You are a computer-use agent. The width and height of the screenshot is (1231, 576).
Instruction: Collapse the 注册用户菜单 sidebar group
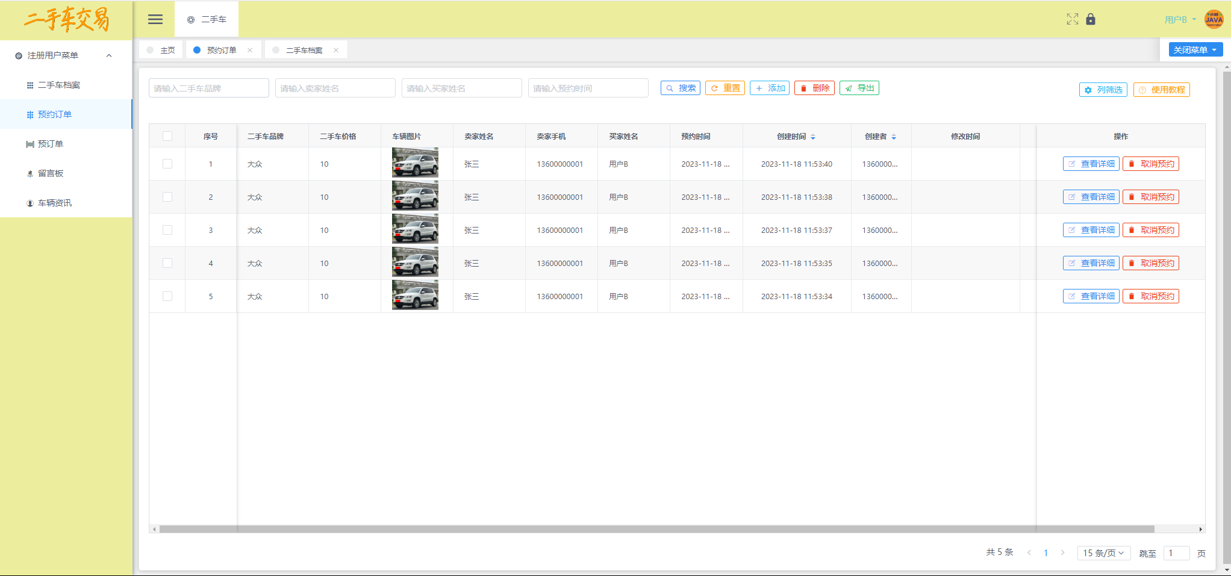tap(109, 55)
